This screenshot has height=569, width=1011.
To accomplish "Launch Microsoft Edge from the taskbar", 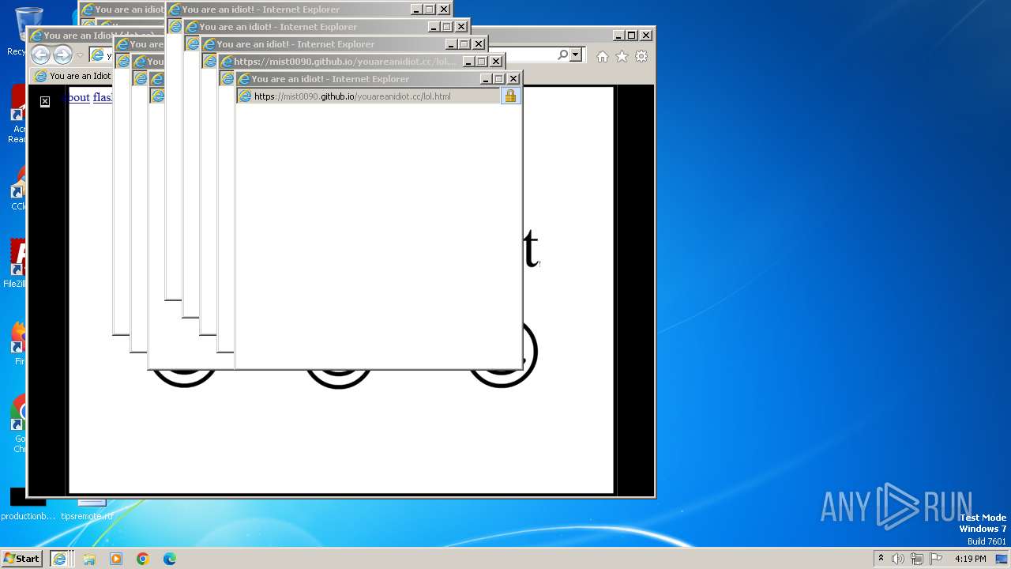I will tap(170, 559).
